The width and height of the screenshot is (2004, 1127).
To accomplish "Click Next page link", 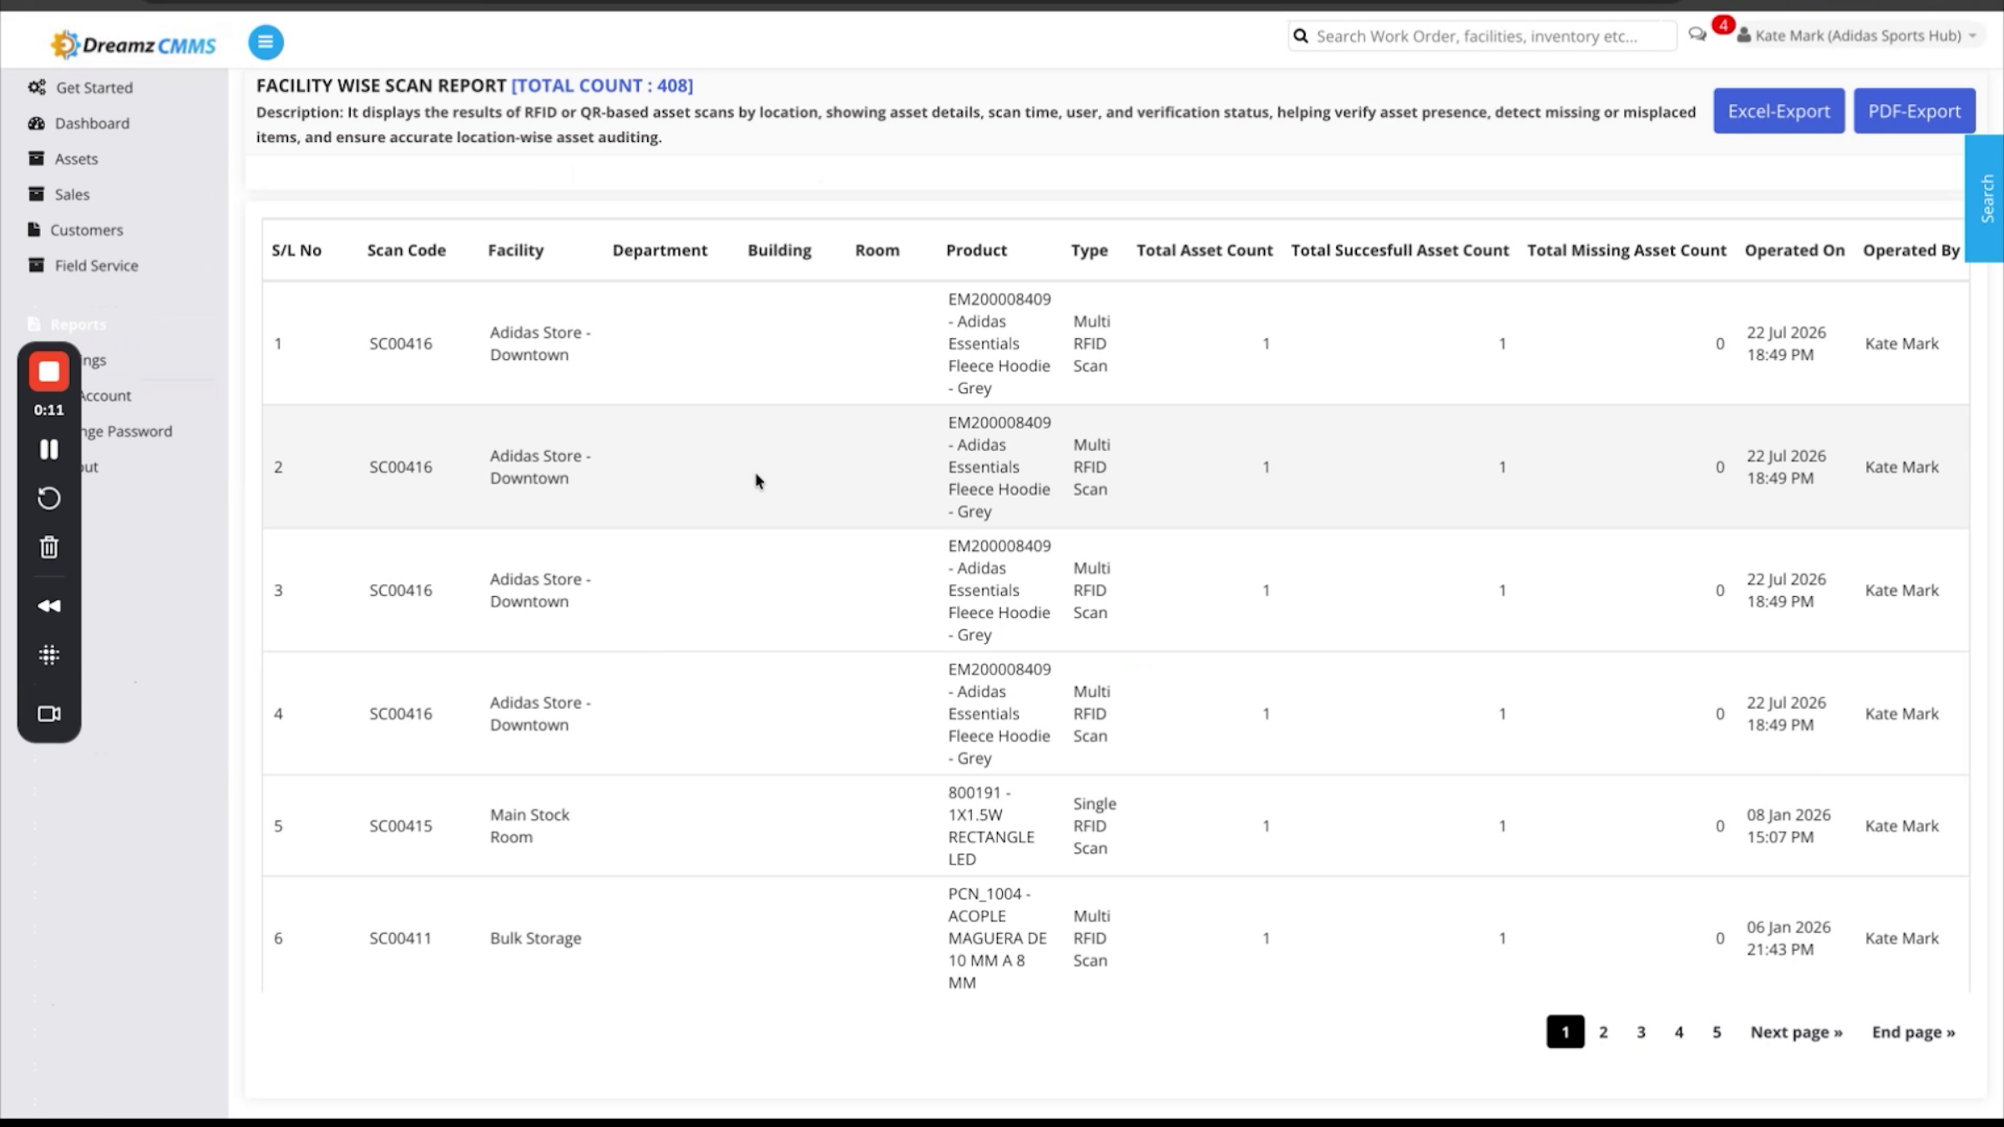I will tap(1796, 1032).
